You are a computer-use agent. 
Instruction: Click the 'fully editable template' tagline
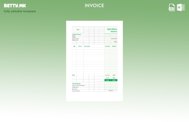point(20,12)
